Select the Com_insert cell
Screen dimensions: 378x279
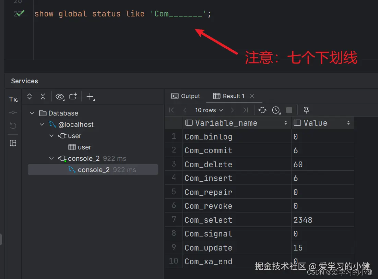point(237,178)
